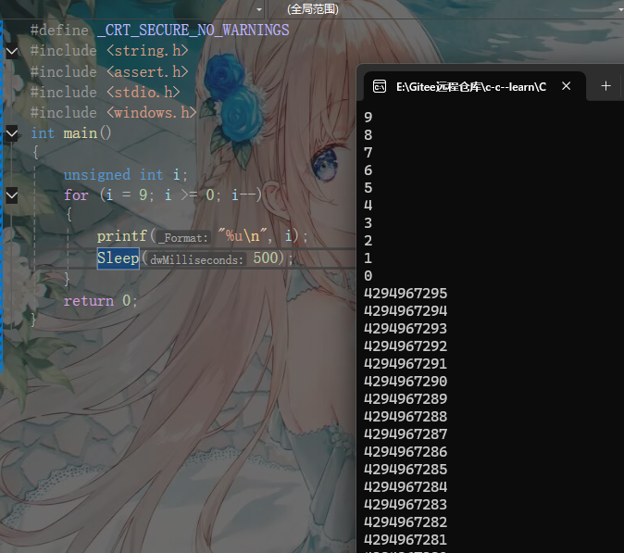Click the <assert.h> include
Screen dimensions: 624x553
147,72
